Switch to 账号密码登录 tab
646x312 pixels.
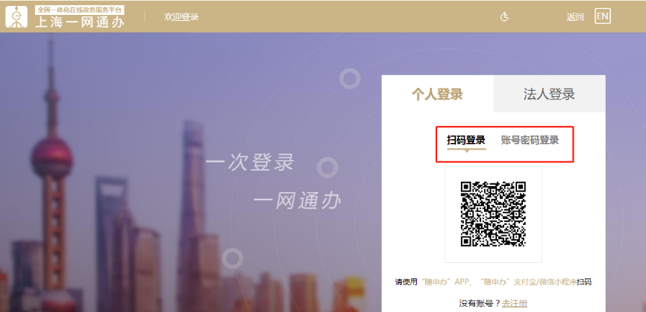coord(530,140)
